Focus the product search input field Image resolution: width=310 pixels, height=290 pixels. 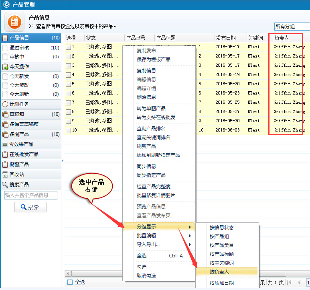click(x=30, y=195)
